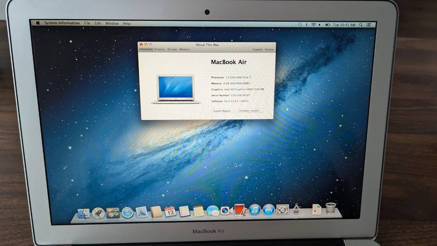Open the Window menu
Viewport: 437px width, 246px height.
(x=112, y=23)
